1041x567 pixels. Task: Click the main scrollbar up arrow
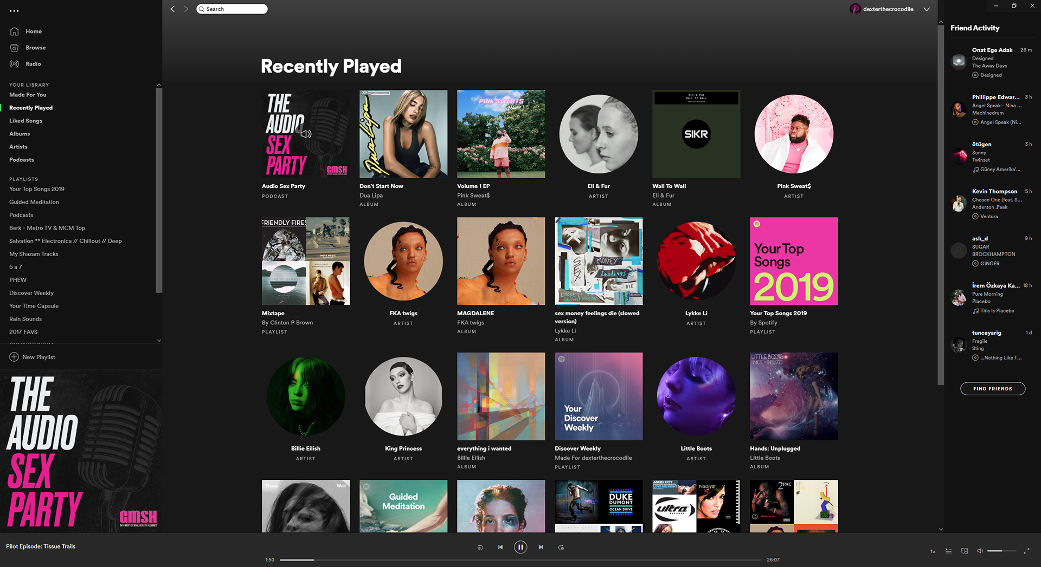[x=941, y=22]
